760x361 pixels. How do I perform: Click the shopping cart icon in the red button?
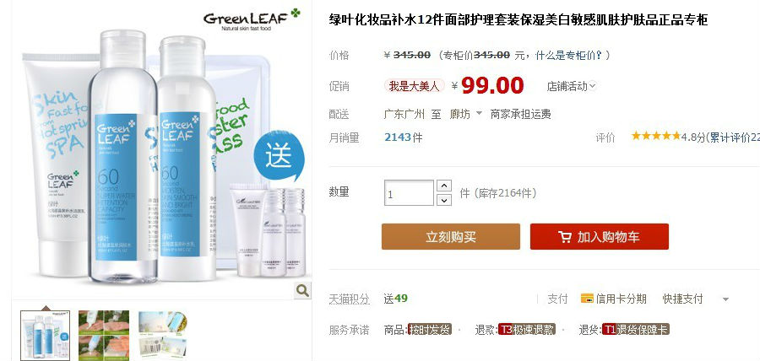(x=565, y=237)
